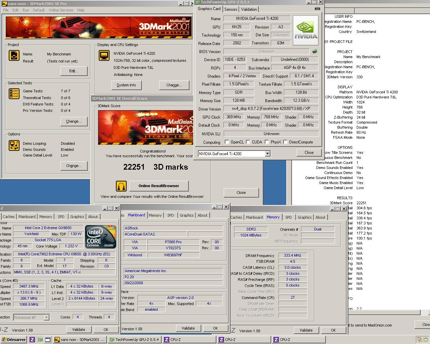The width and height of the screenshot is (430, 344).
Task: Click Validate in right CPU-Z window
Action: [x=306, y=330]
